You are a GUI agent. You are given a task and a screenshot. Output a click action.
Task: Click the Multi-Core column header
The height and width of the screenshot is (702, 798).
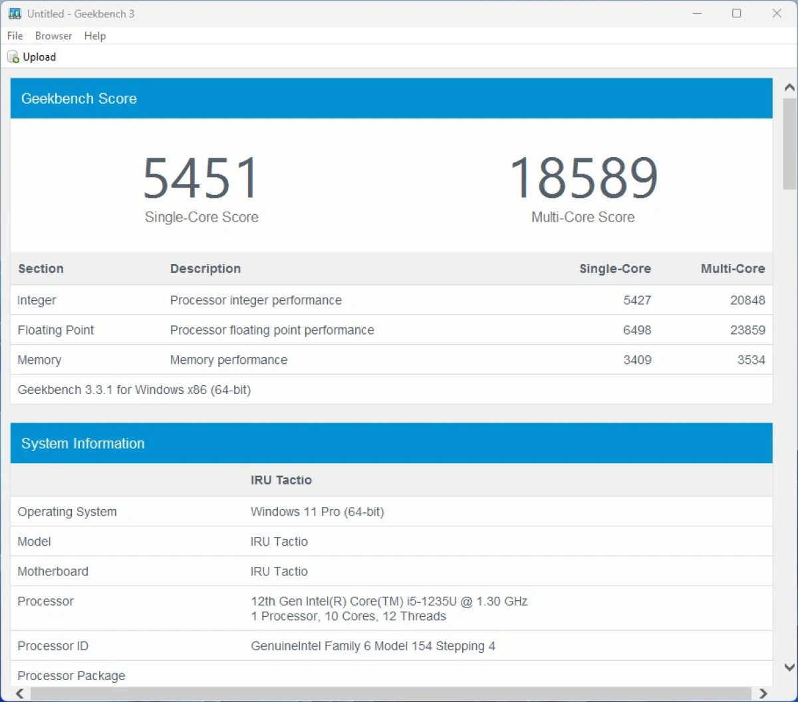click(733, 269)
